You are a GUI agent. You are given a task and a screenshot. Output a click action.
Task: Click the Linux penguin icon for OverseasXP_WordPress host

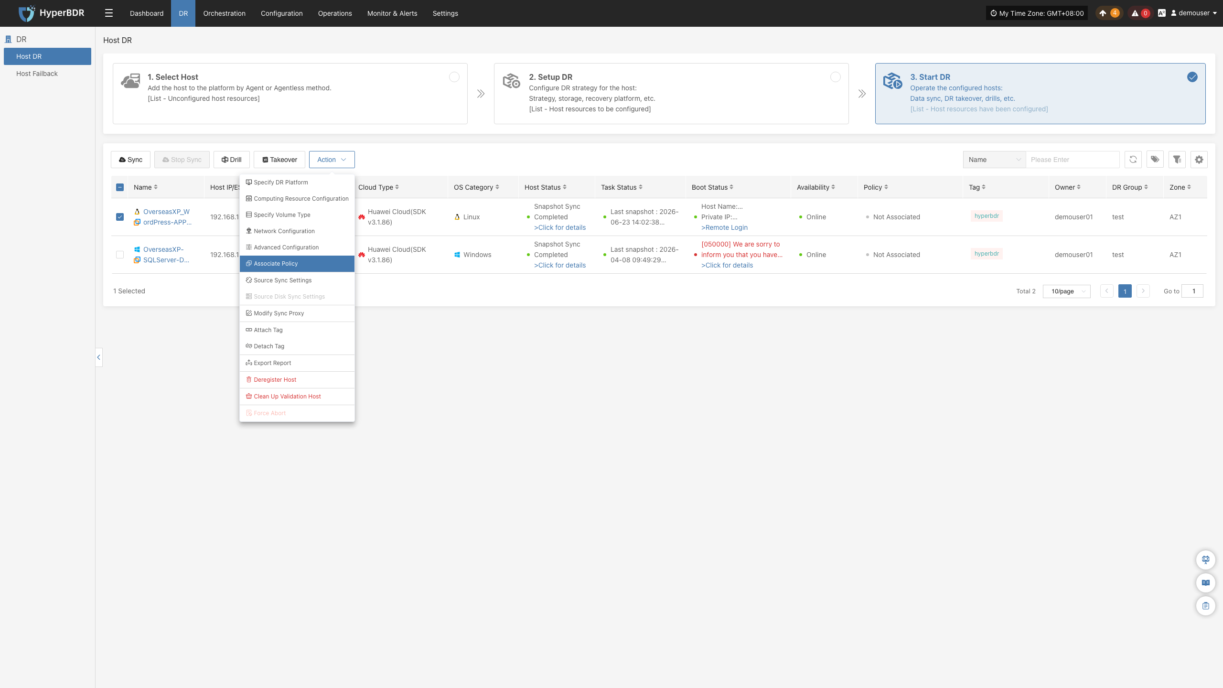pos(137,212)
